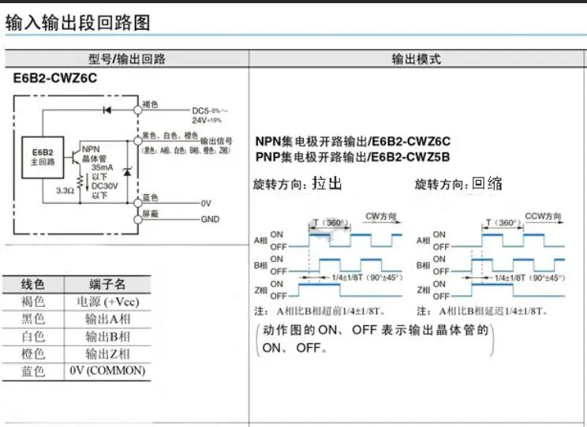Click the B相 label in the CW chart
This screenshot has width=587, height=427.
(260, 265)
